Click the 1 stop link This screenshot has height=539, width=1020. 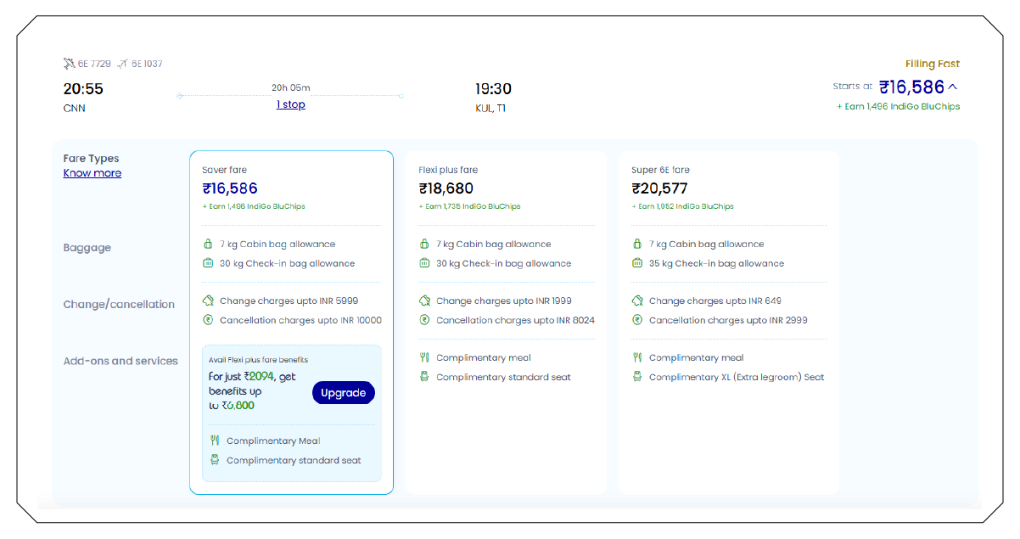290,104
